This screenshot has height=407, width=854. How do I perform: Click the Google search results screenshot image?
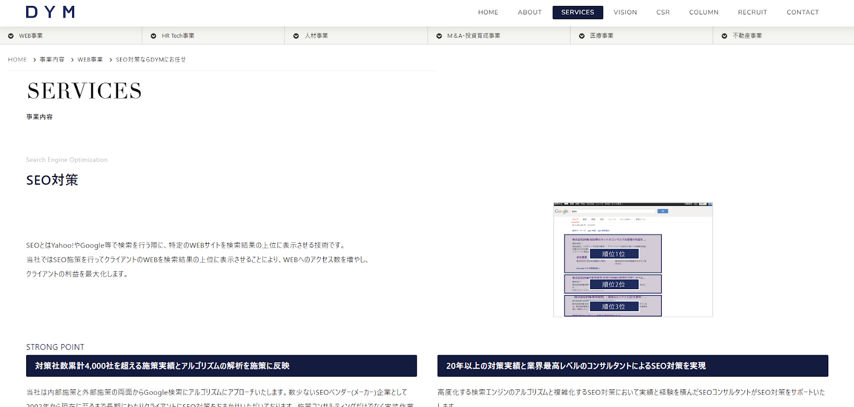click(x=633, y=259)
